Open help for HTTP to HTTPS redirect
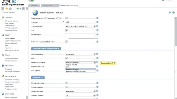 click(x=97, y=18)
